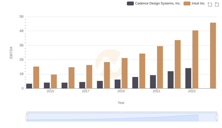Select the Intuit bar for 2014
This screenshot has height=128, width=222.
(x=36, y=77)
